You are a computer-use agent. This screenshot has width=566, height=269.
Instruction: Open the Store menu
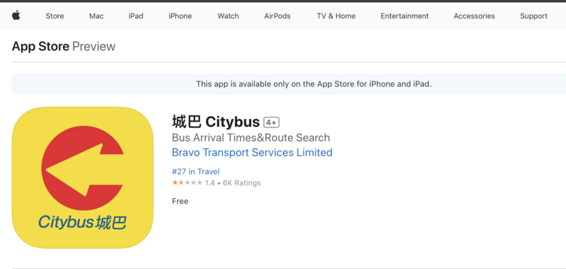[55, 16]
